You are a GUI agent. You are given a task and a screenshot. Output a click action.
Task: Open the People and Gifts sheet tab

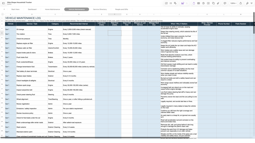tap(122, 9)
